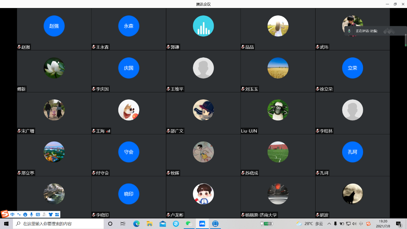Open the Windows Start menu
Screen dimensions: 407x229
point(6,224)
